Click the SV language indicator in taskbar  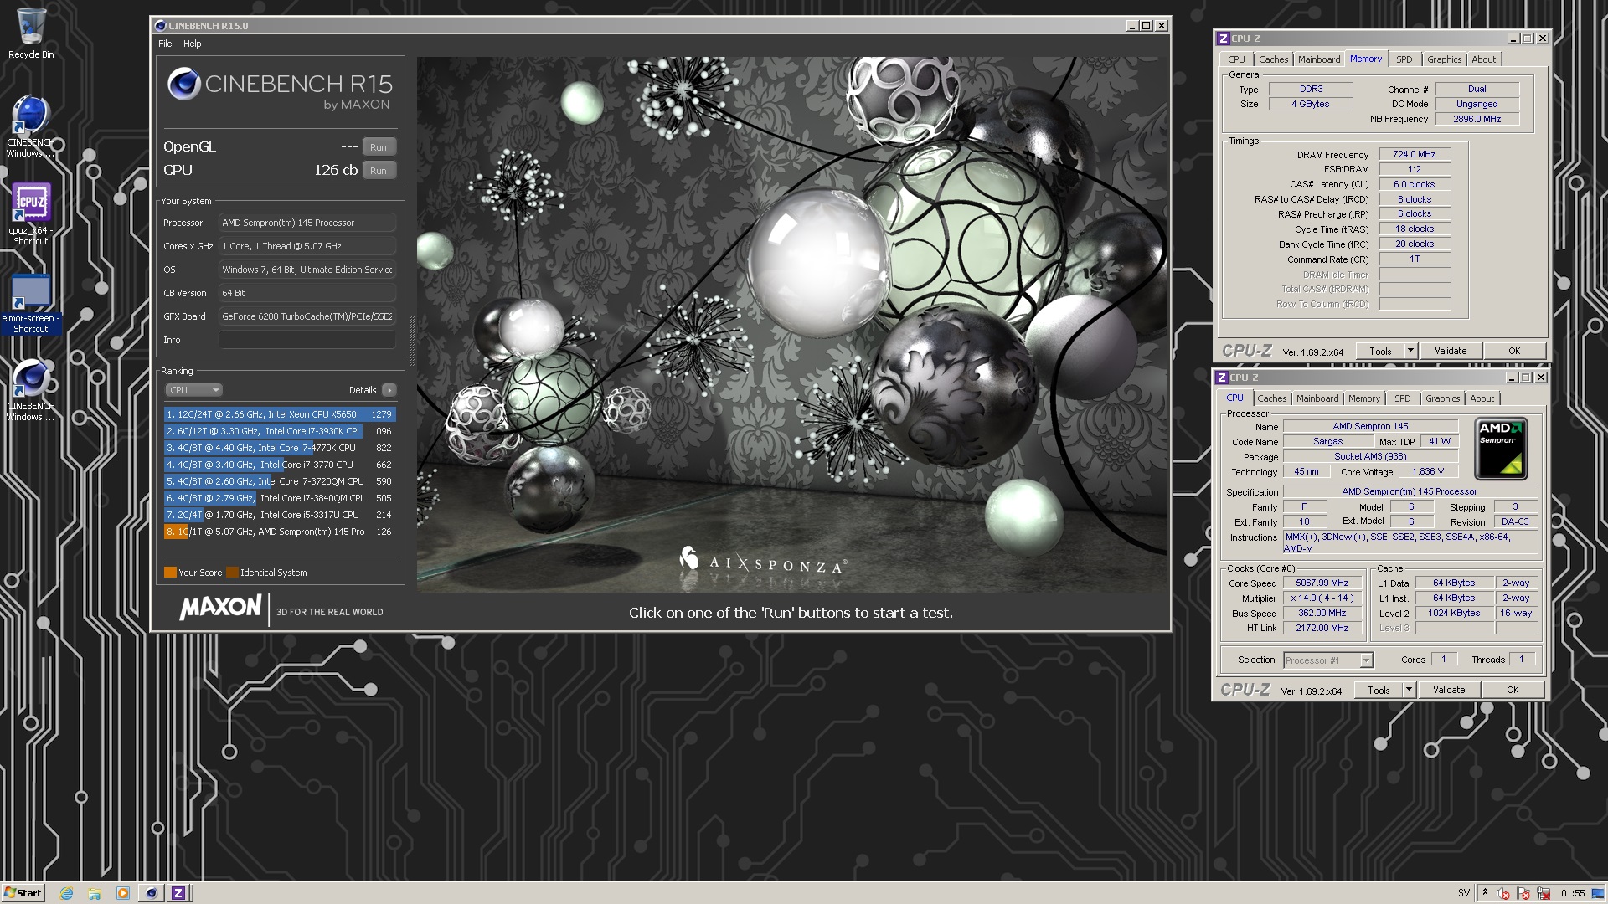click(x=1464, y=893)
